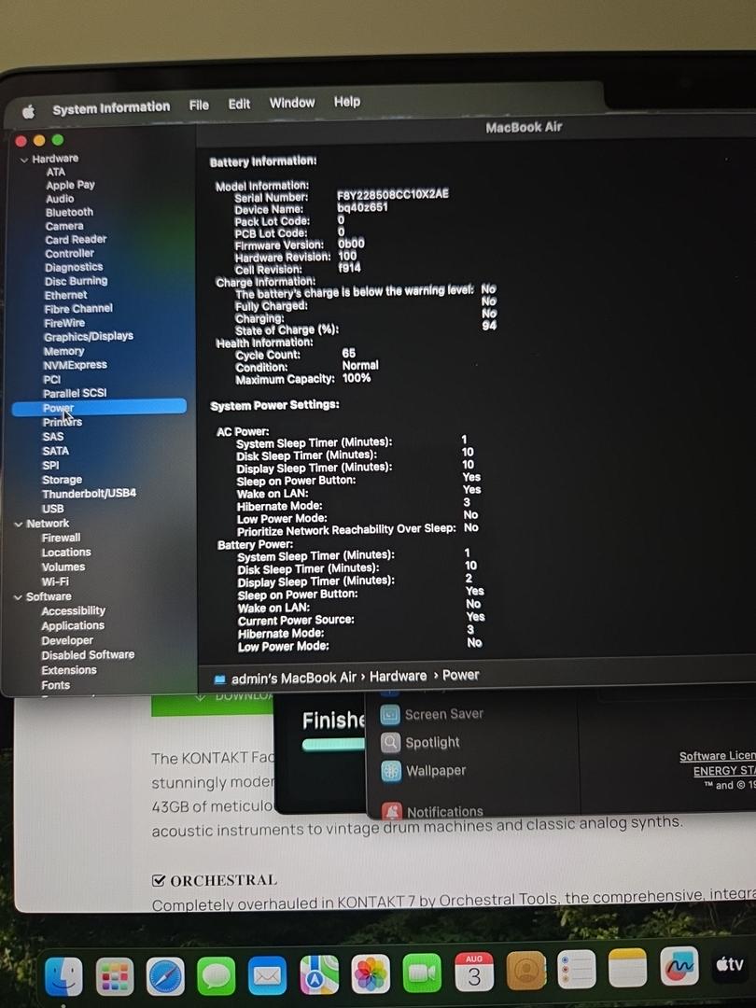Open the Calendar showing AUG 3
756x1008 pixels.
click(474, 972)
